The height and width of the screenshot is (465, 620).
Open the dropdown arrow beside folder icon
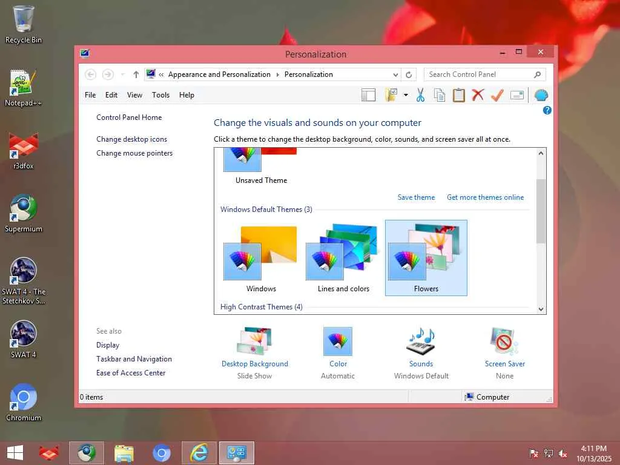point(406,95)
